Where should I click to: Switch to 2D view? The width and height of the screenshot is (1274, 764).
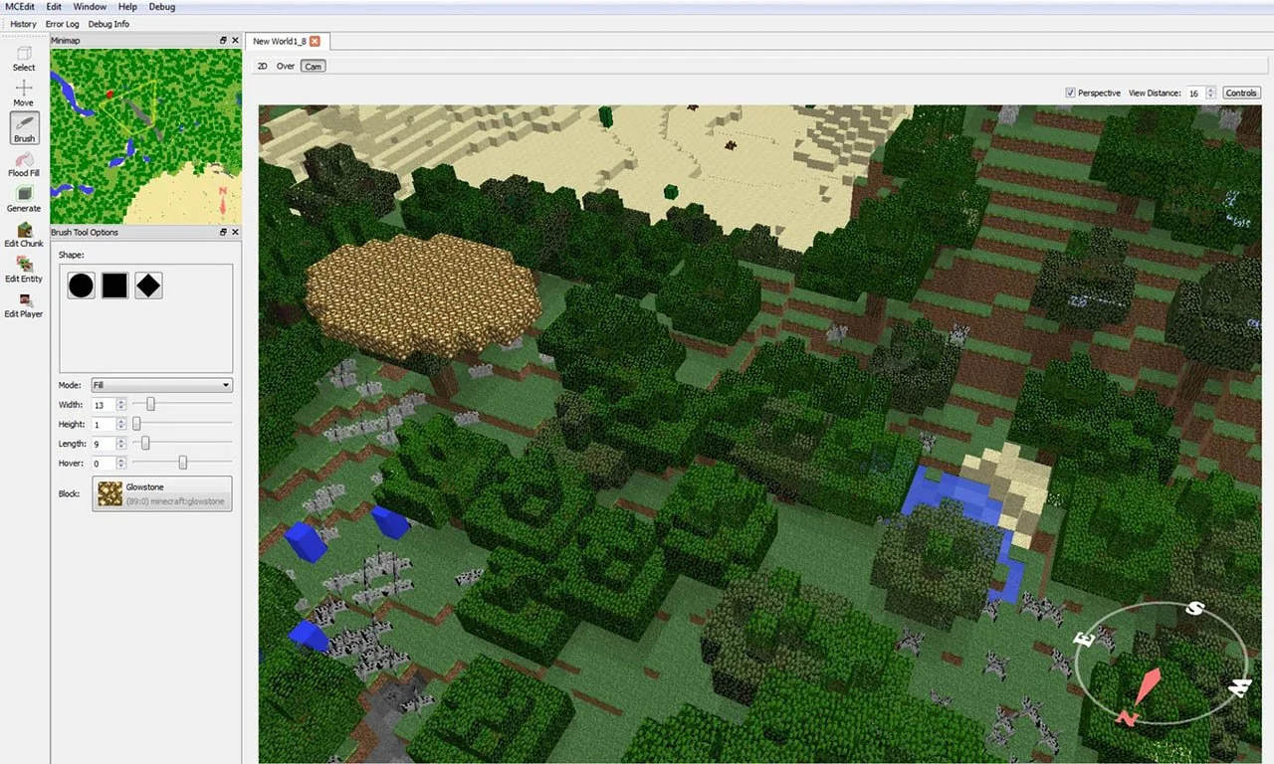pyautogui.click(x=263, y=67)
